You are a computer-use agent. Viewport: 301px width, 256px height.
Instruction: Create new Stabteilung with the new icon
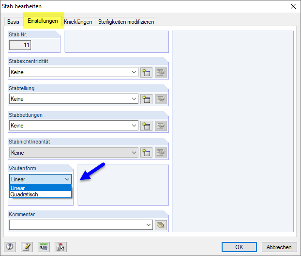pyautogui.click(x=146, y=99)
